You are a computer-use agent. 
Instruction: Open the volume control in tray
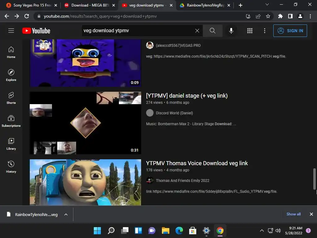[x=278, y=231]
